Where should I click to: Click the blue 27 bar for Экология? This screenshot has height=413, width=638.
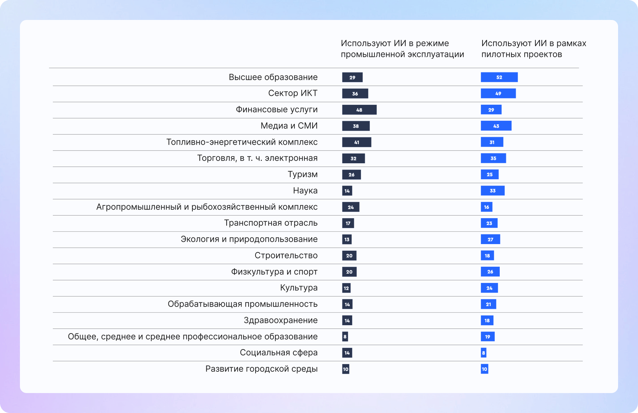[x=490, y=239]
